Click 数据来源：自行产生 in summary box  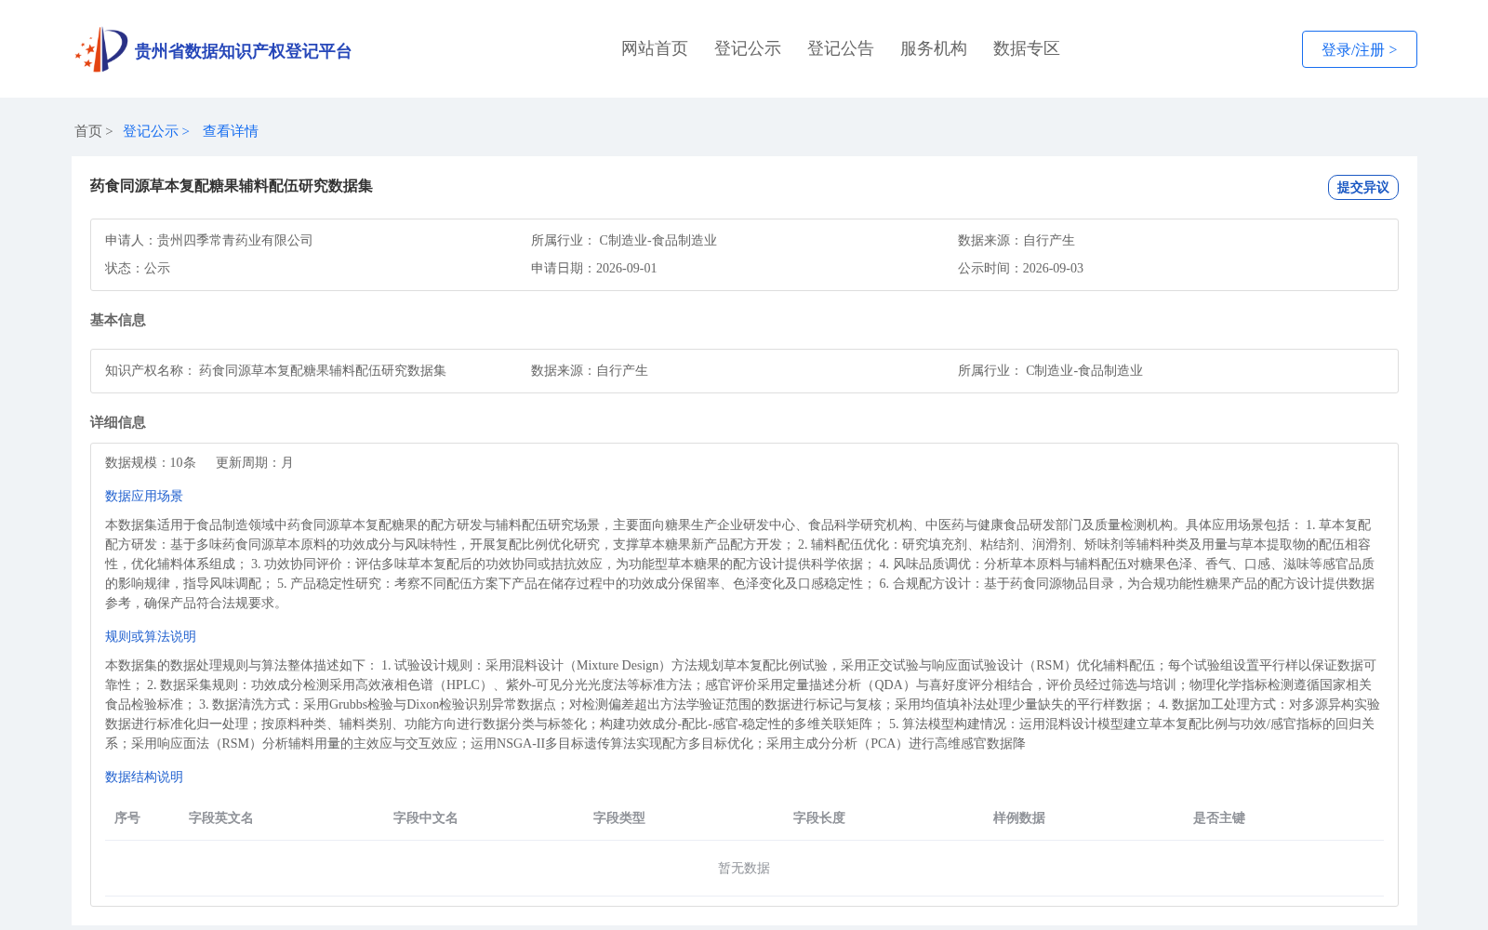[x=1016, y=240]
